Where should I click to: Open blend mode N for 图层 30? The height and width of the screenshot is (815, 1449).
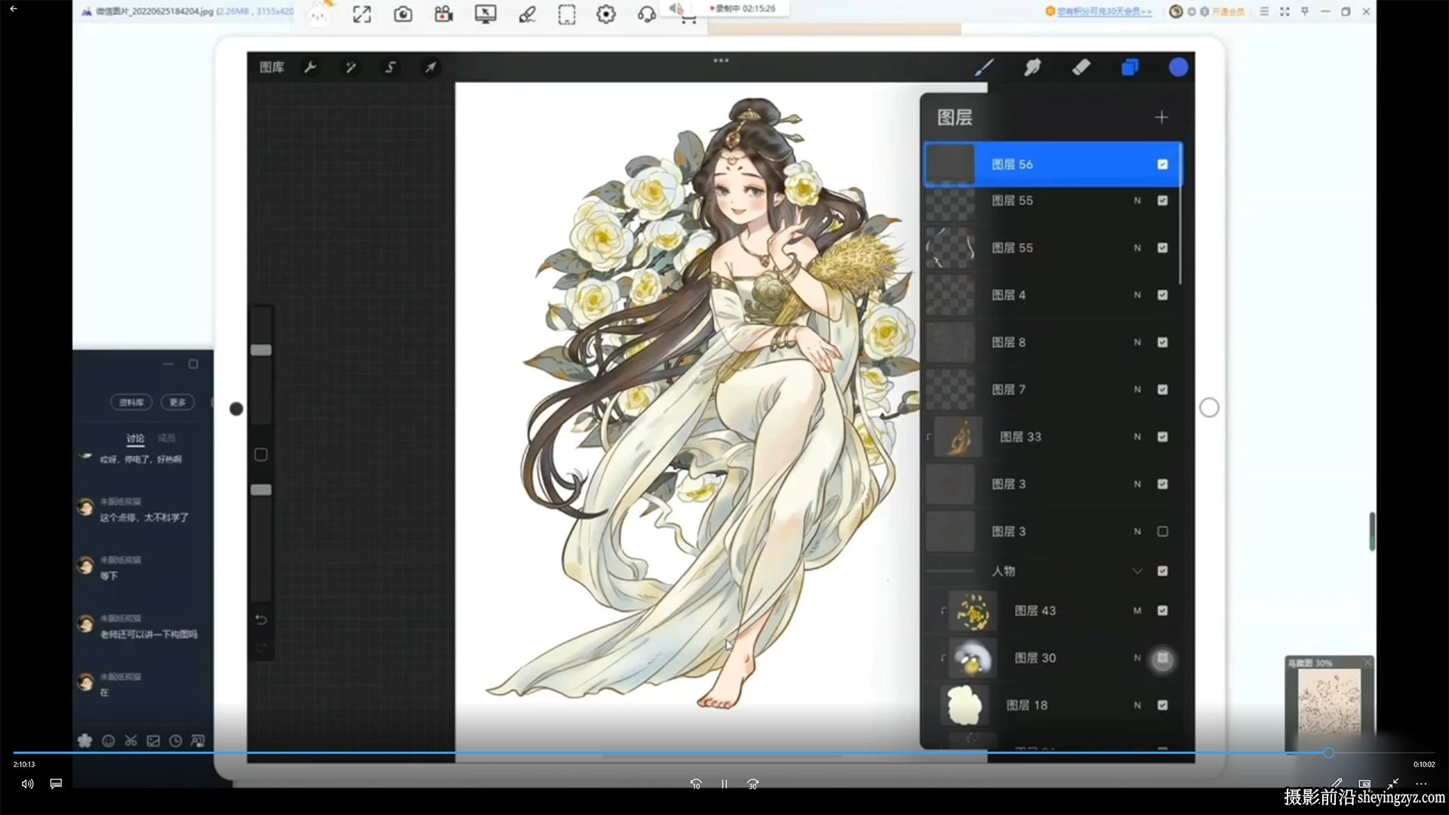[1137, 658]
